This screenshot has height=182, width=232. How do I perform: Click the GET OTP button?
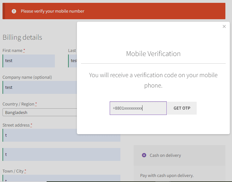[182, 108]
